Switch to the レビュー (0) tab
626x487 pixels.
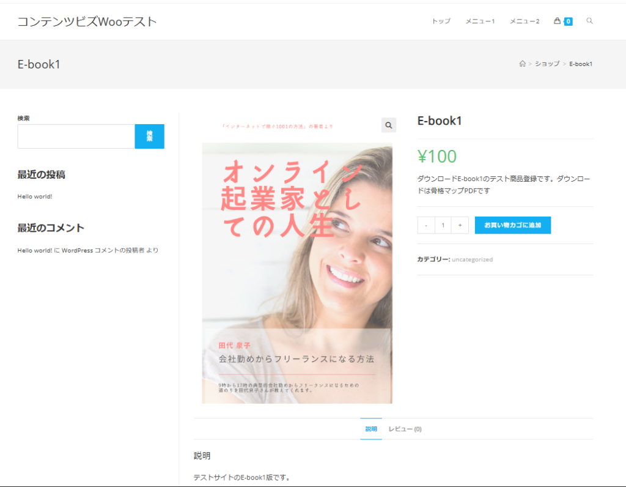pyautogui.click(x=404, y=428)
